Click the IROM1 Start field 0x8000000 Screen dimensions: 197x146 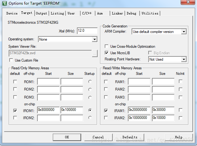click(48, 110)
